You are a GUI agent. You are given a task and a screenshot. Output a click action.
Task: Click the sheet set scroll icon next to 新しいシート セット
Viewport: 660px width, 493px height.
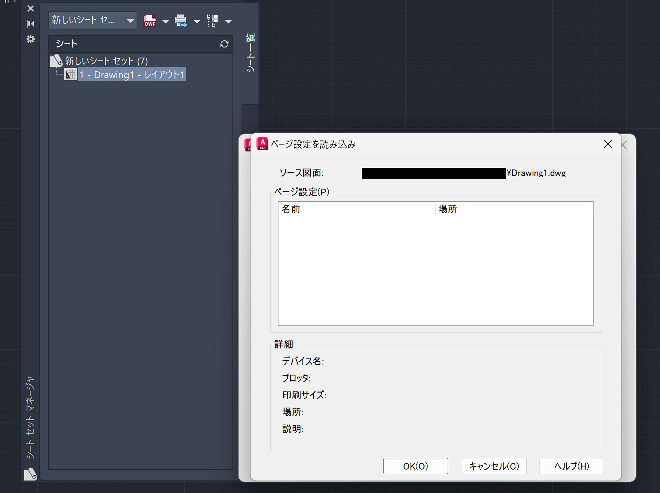56,60
